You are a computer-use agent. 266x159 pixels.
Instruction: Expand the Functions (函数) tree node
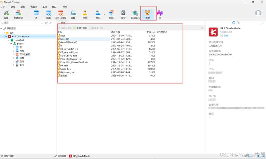click(14, 58)
